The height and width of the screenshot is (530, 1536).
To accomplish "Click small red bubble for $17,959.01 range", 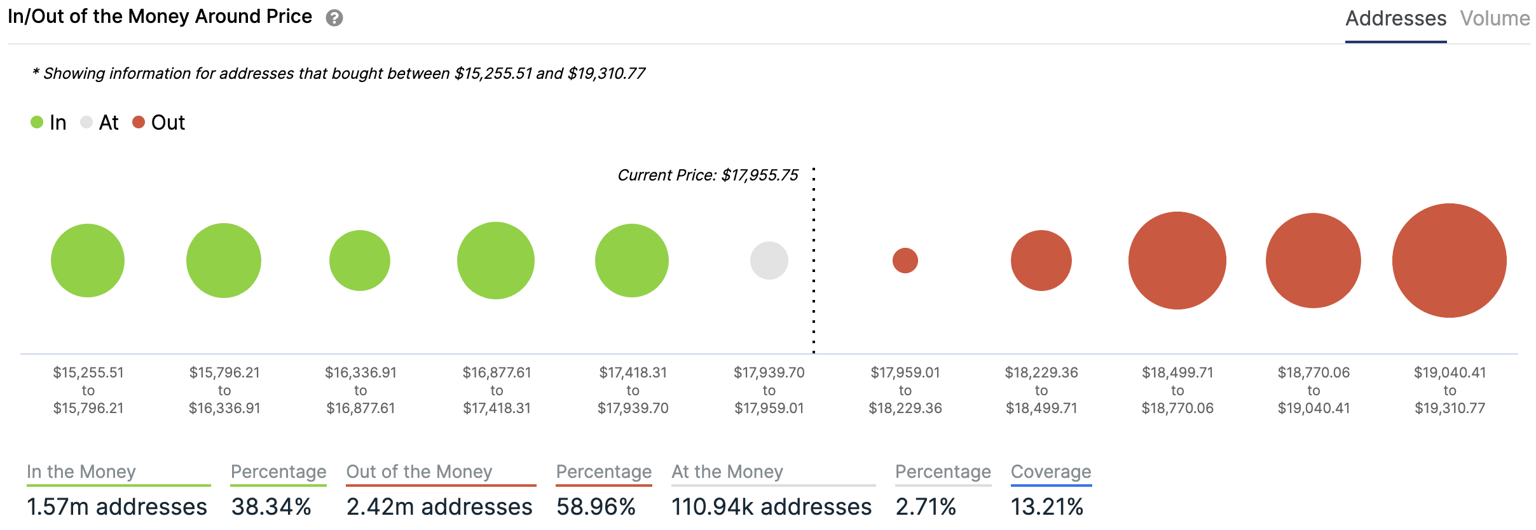I will 905,261.
